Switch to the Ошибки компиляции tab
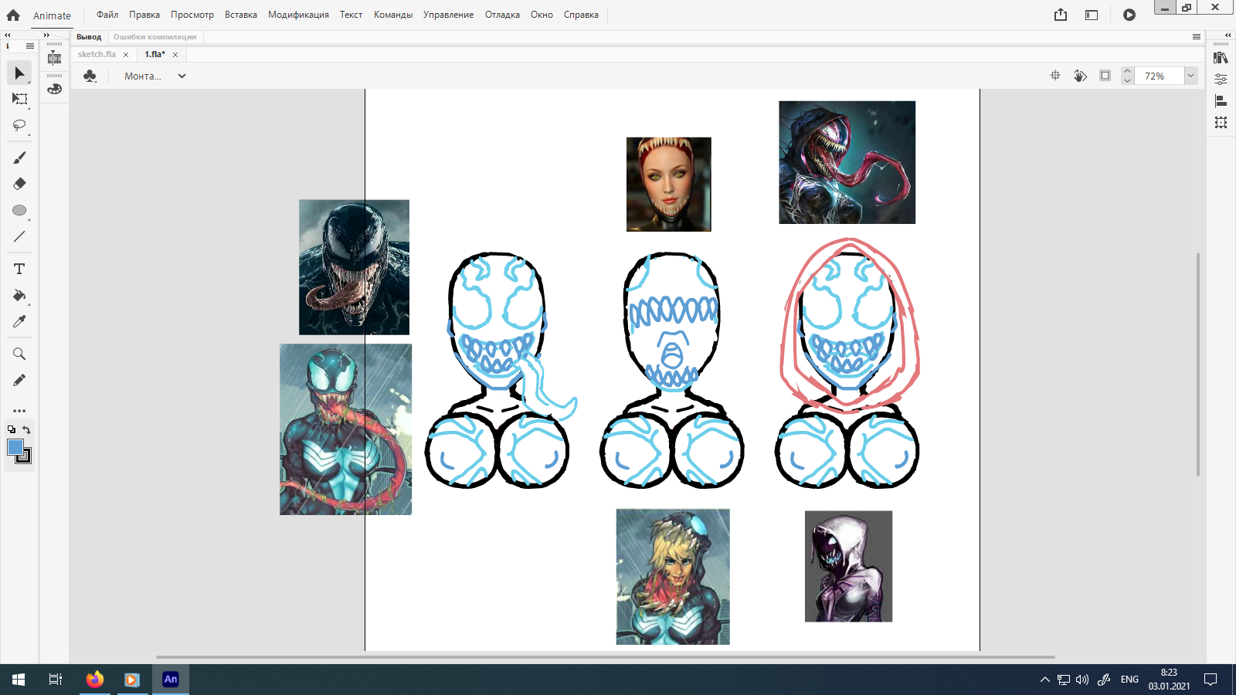 tap(154, 37)
